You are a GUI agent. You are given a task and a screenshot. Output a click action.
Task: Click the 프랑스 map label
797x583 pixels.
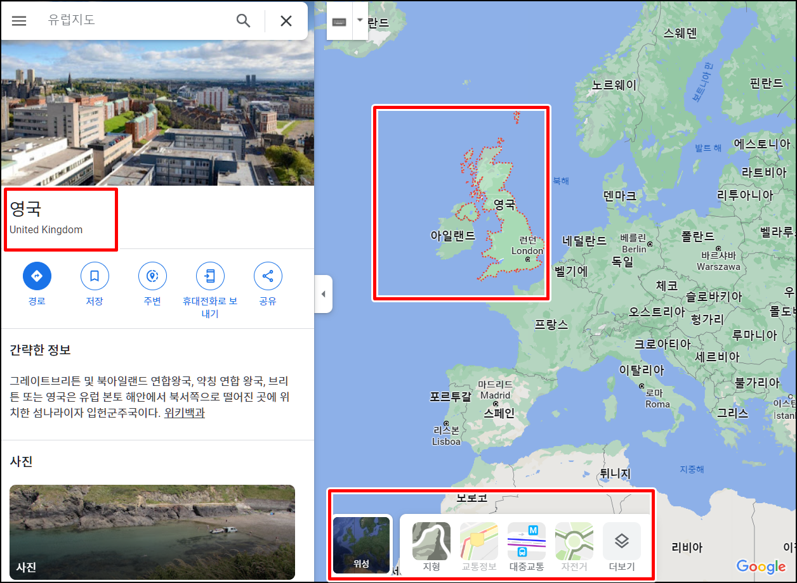pos(551,324)
